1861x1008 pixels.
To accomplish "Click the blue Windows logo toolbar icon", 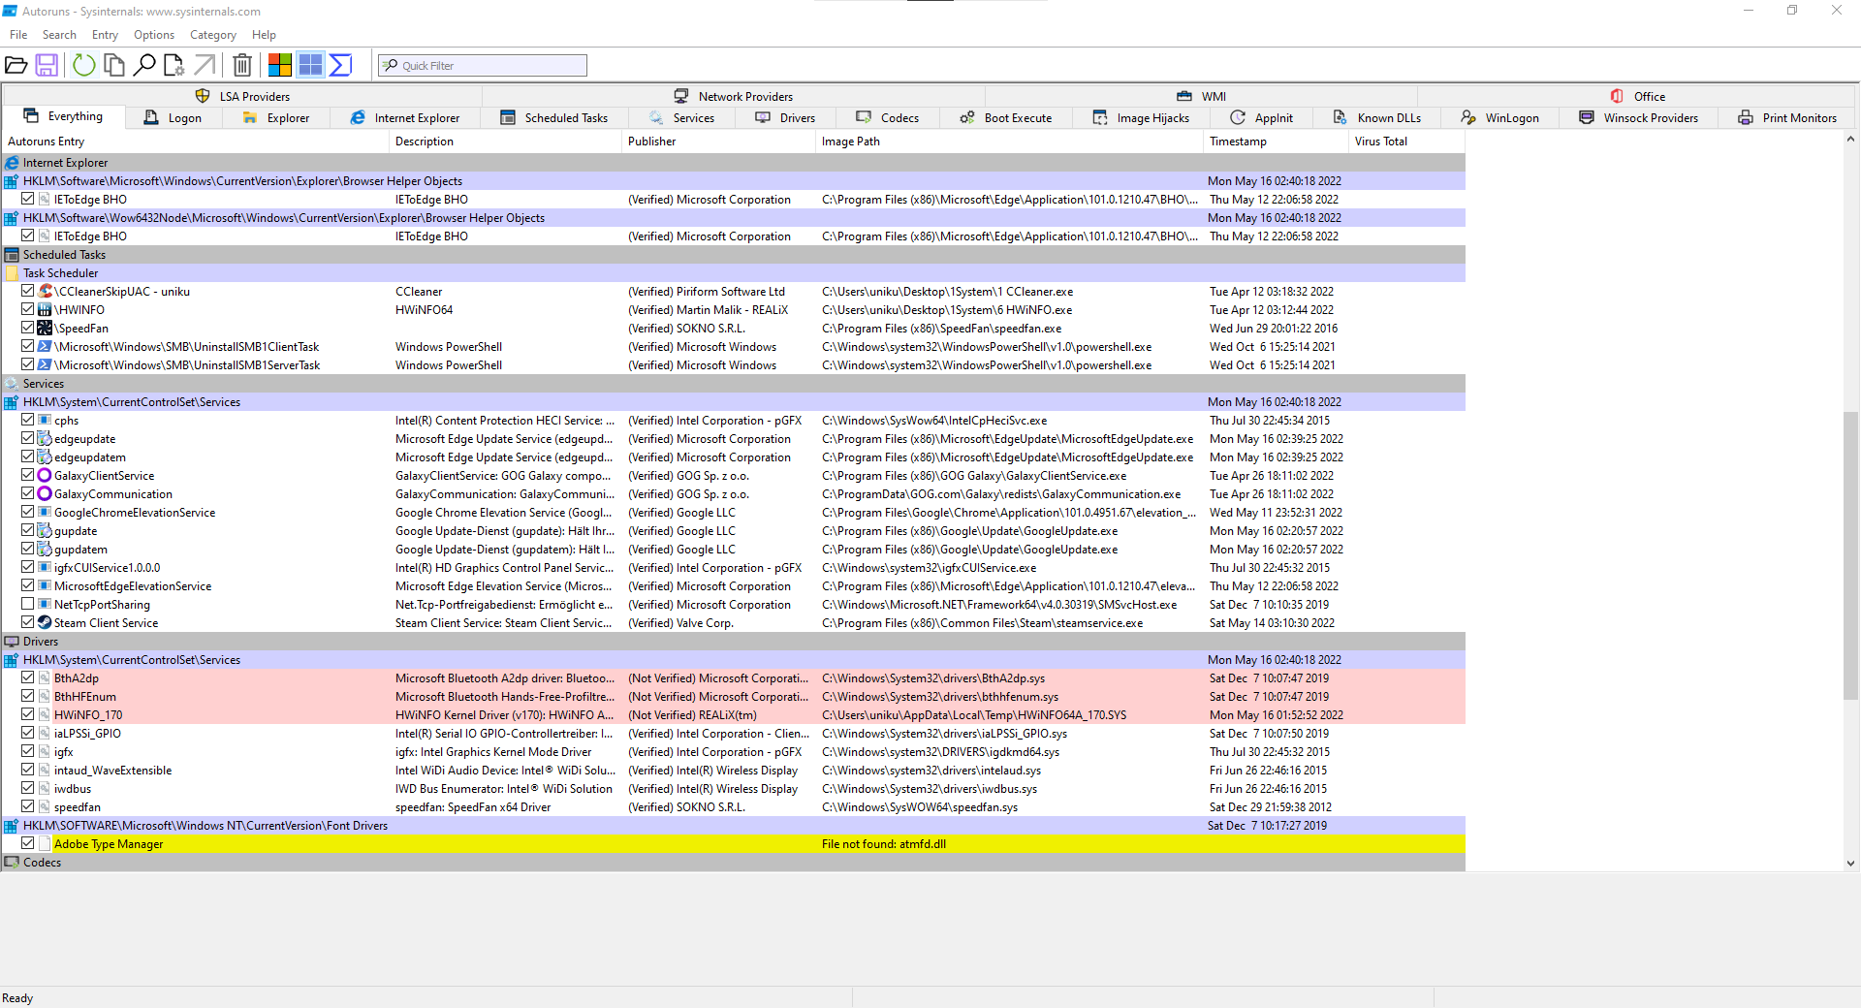I will tap(310, 65).
